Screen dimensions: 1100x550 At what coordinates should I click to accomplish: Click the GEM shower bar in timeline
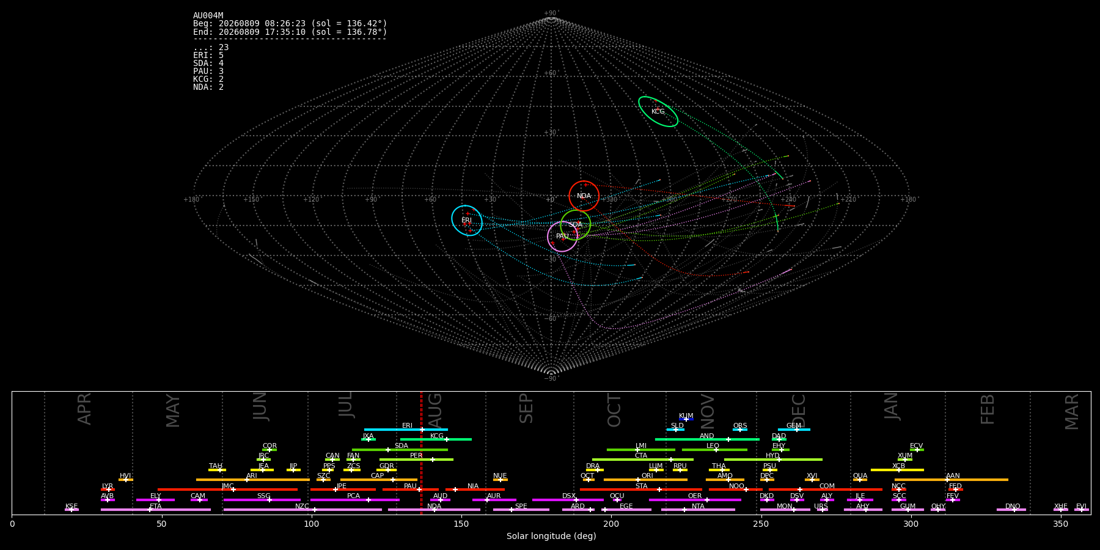(794, 430)
